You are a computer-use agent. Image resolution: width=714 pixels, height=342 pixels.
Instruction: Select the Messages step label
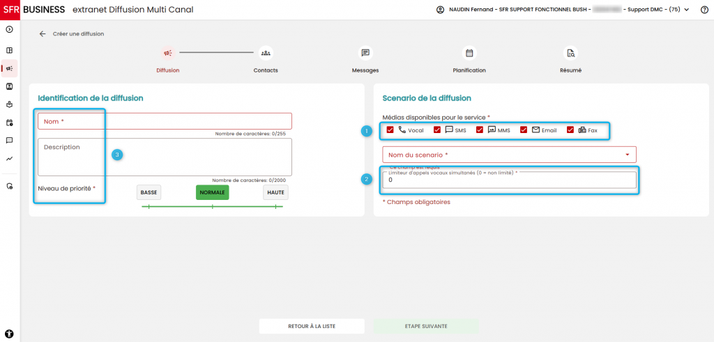365,70
